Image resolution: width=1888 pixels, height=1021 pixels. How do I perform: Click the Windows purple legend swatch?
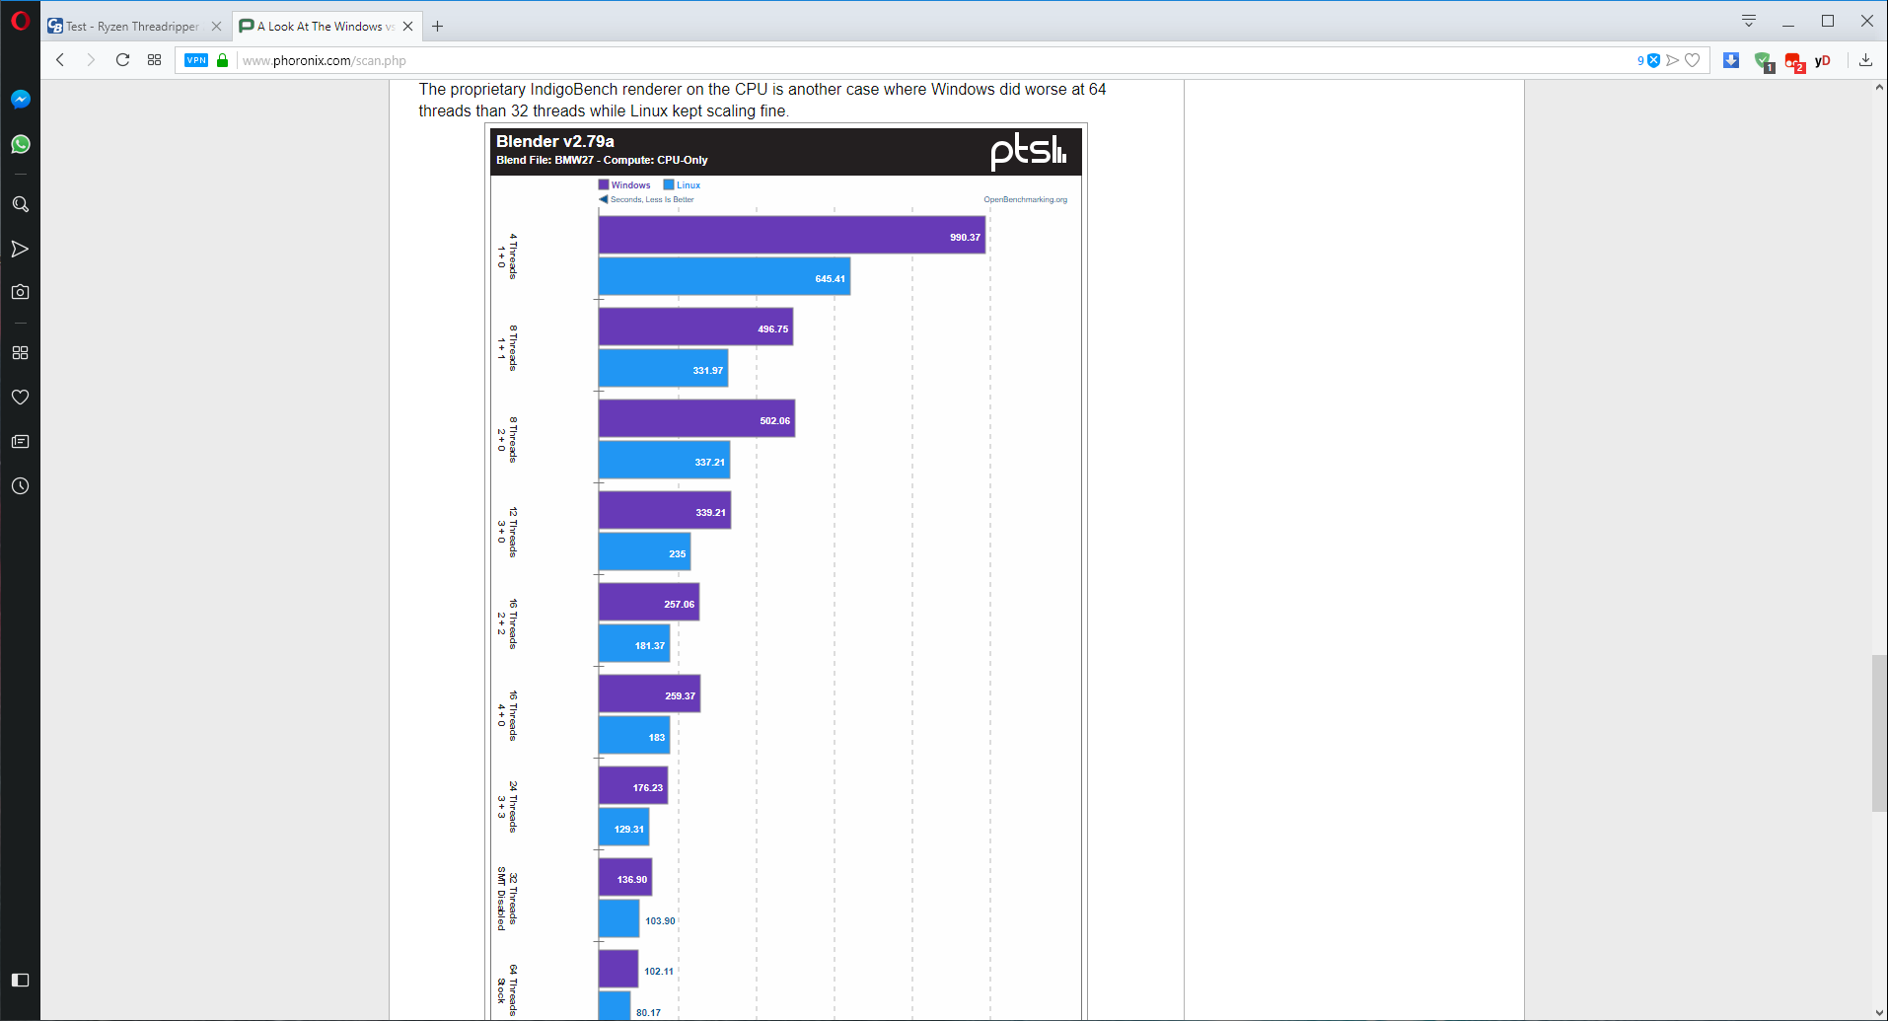click(x=603, y=184)
